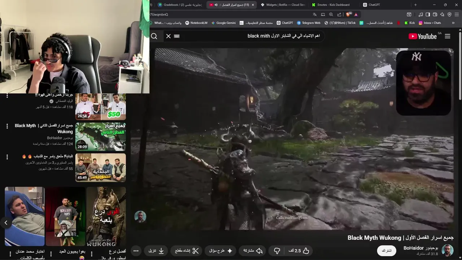
Task: Open the طرح سؤال ask button
Action: (221, 251)
